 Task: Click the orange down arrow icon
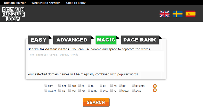pyautogui.click(x=155, y=90)
